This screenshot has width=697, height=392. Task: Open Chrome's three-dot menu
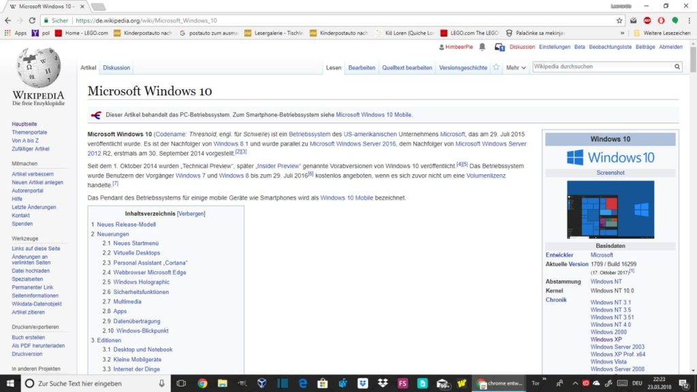[x=689, y=20]
